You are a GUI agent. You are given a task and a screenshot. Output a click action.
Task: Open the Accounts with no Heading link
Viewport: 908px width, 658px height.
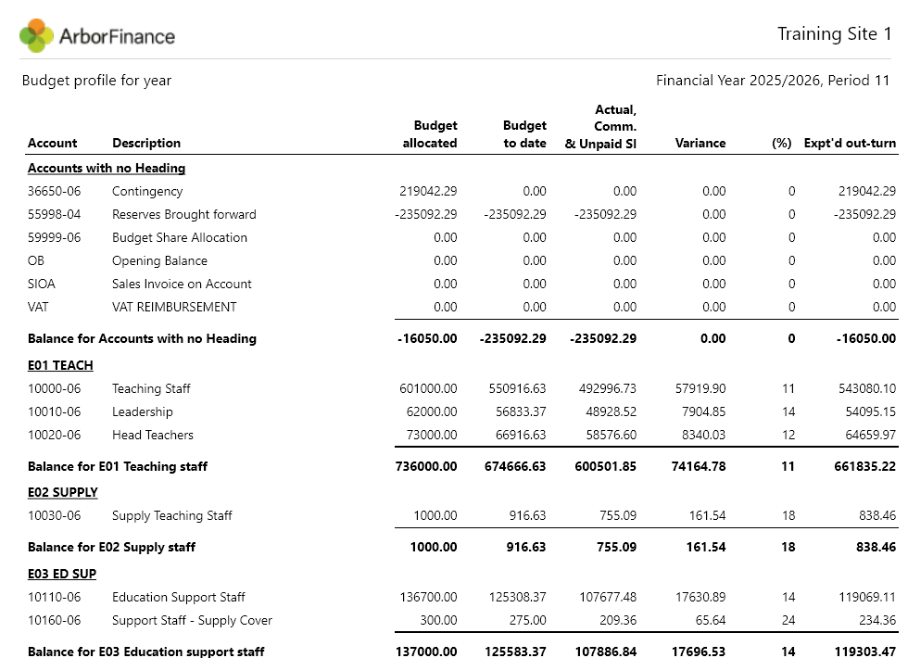coord(107,168)
